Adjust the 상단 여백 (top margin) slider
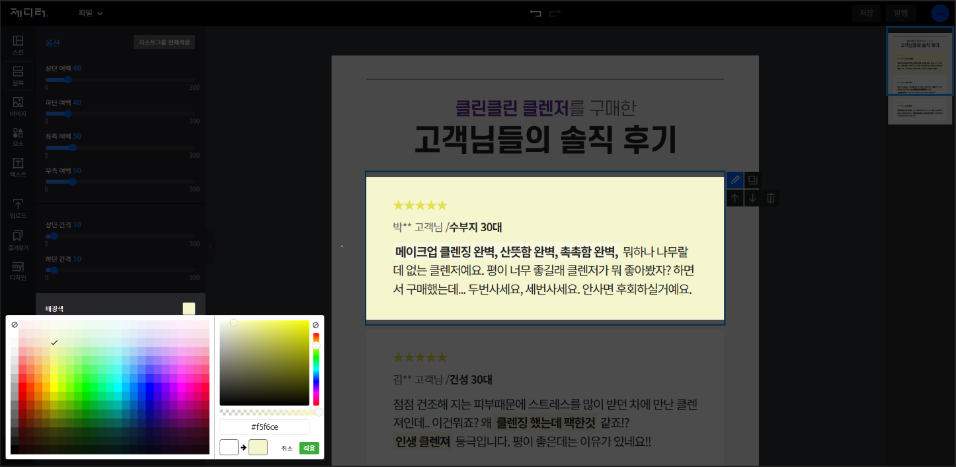This screenshot has width=956, height=467. click(120, 80)
